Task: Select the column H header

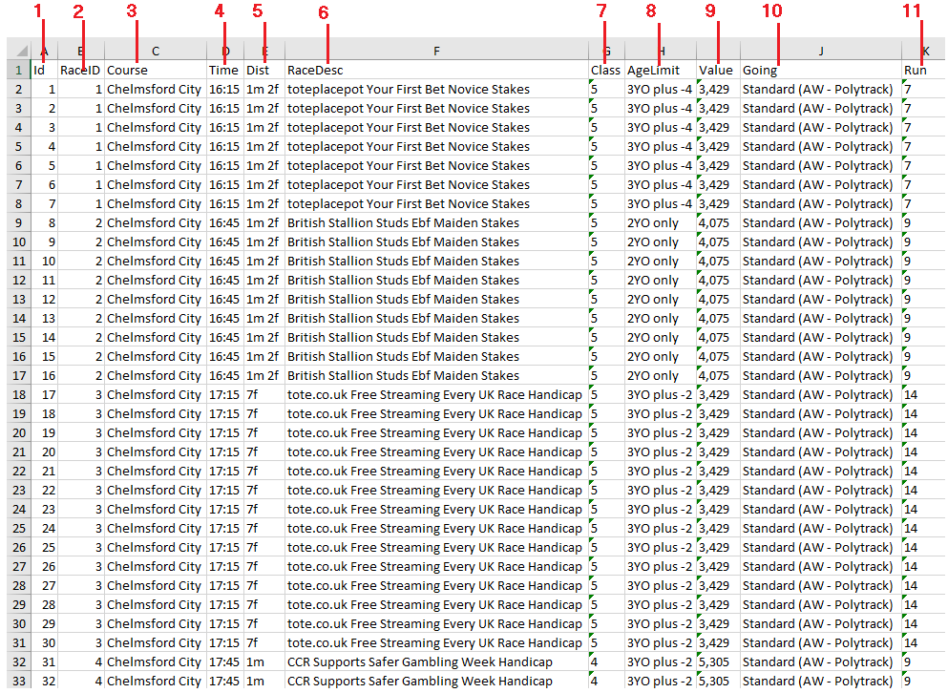Action: (660, 51)
